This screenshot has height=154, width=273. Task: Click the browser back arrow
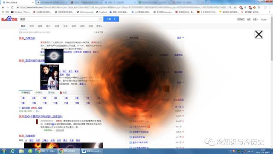pos(3,7)
